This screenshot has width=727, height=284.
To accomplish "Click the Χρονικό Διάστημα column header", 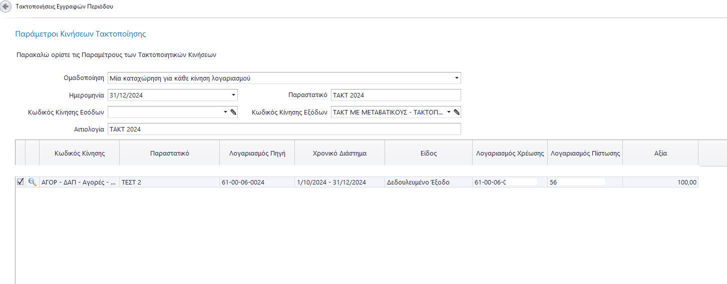I will (x=339, y=153).
